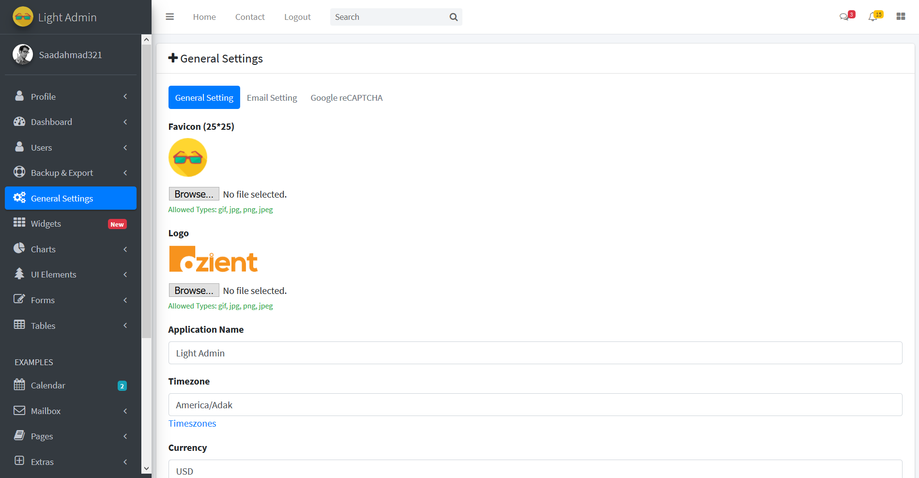The width and height of the screenshot is (919, 478).
Task: Click the search magnifier icon
Action: 454,17
